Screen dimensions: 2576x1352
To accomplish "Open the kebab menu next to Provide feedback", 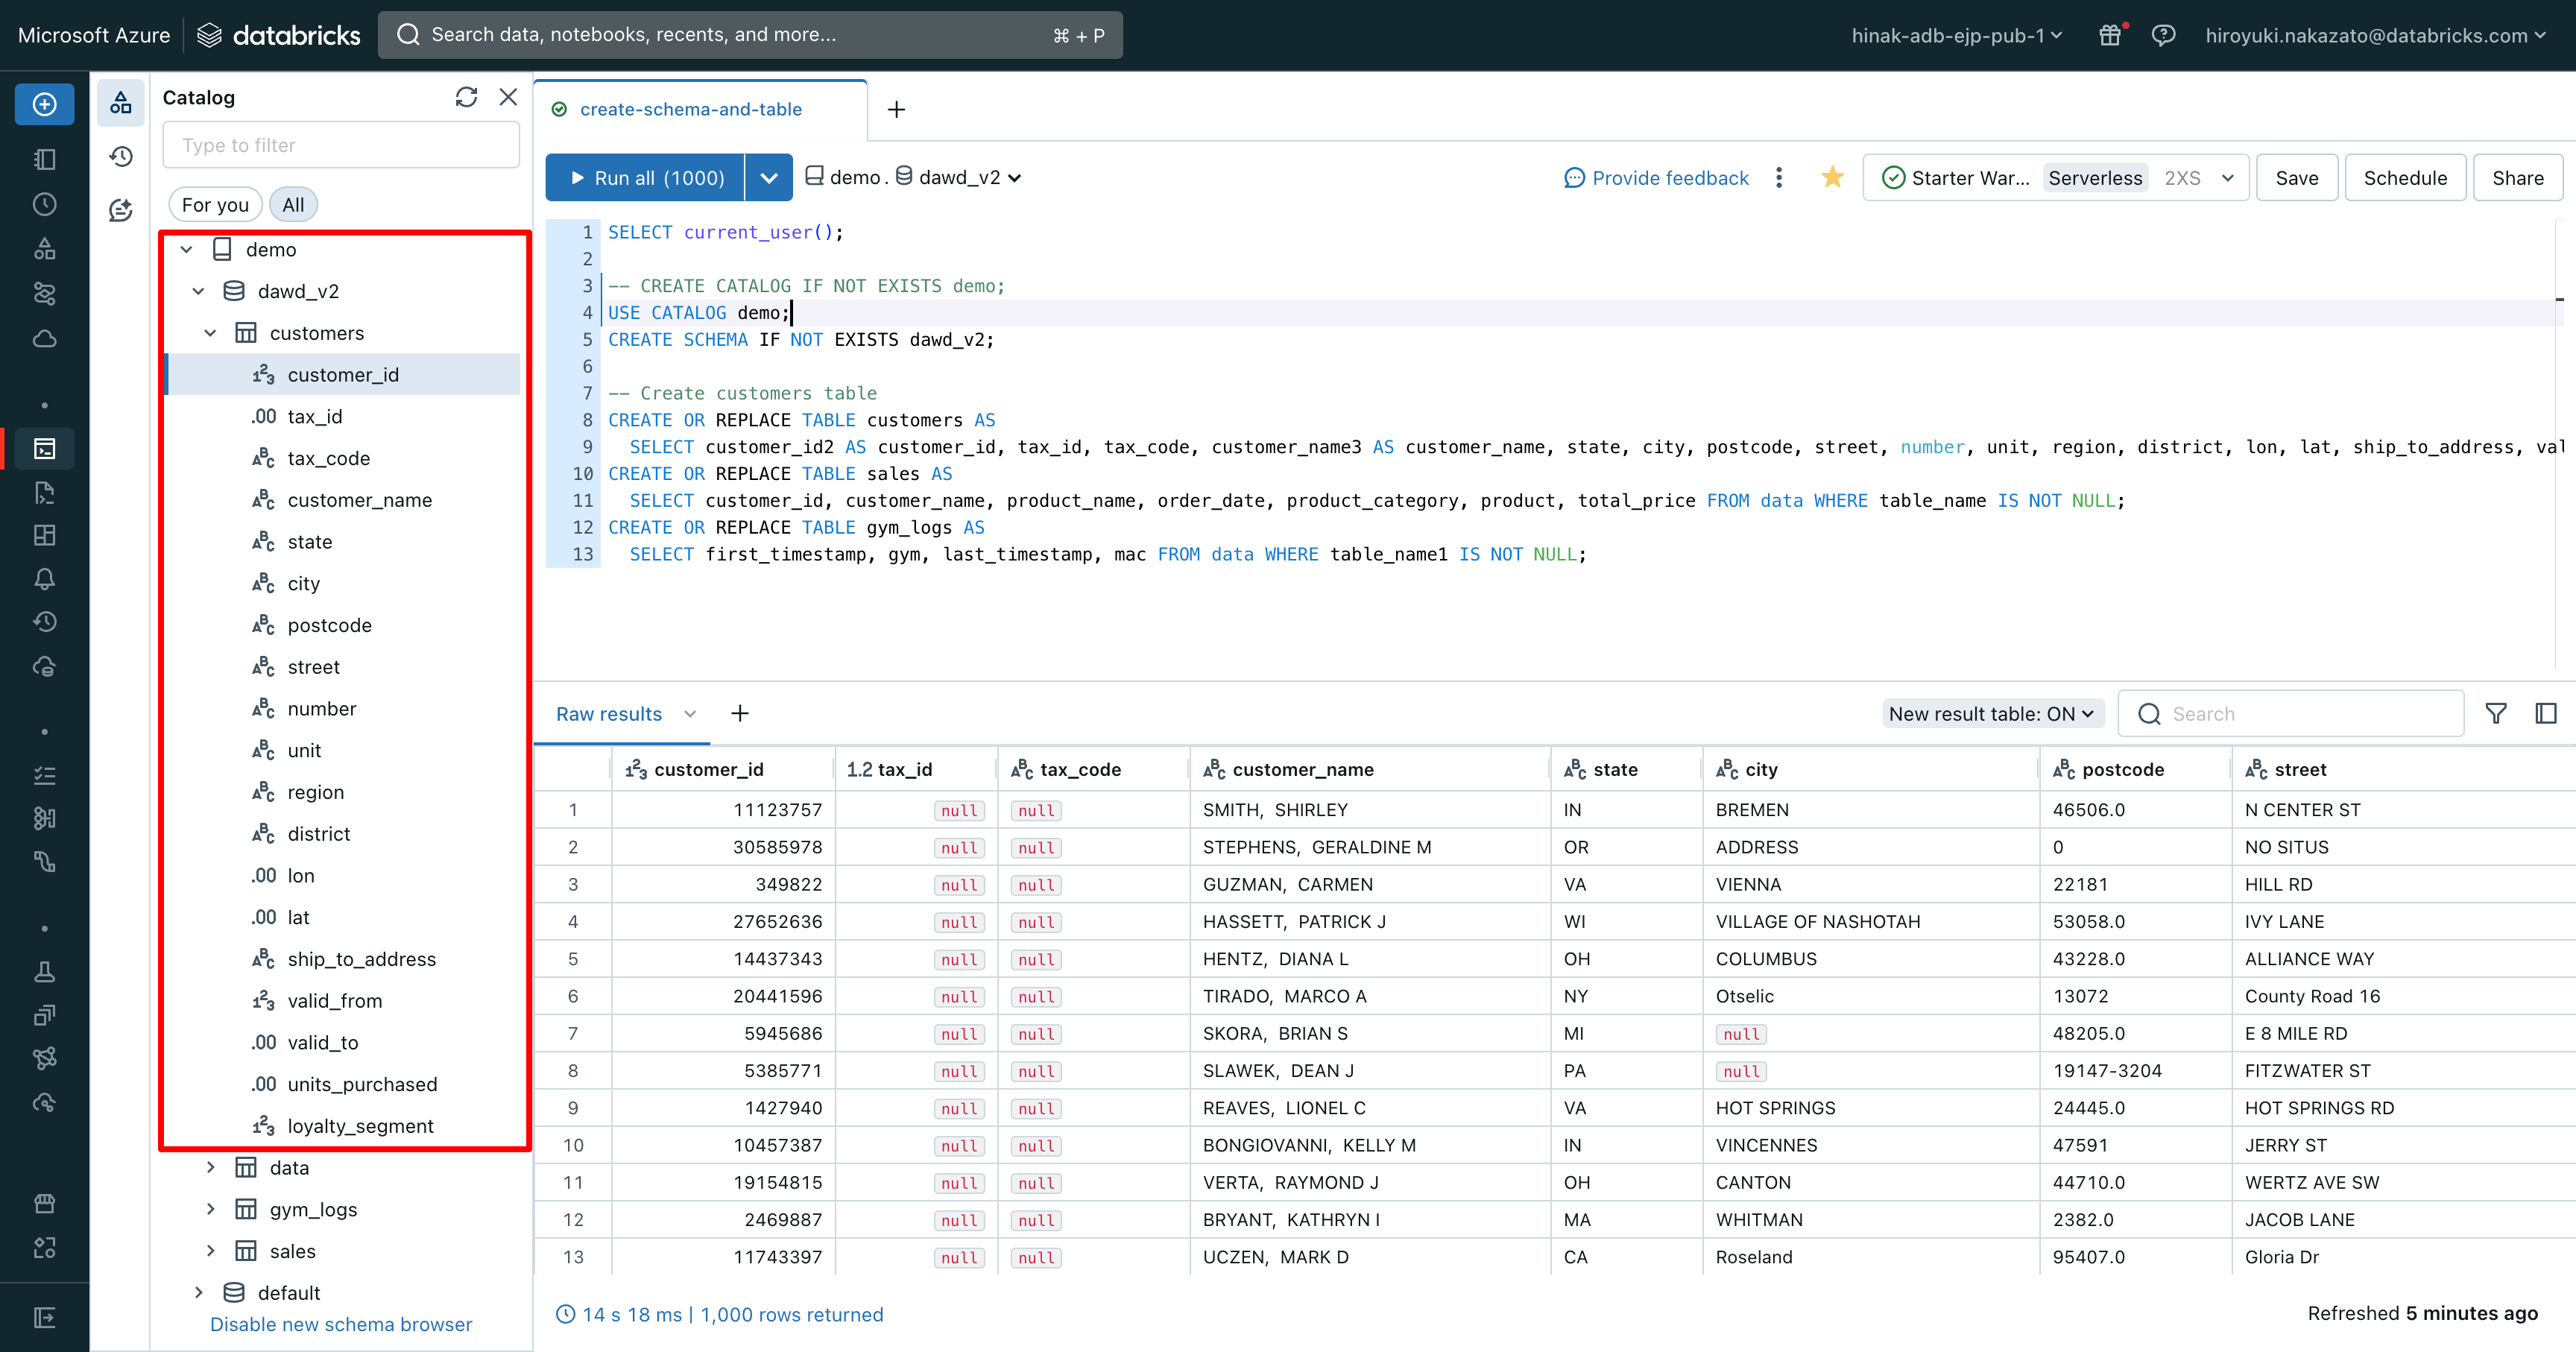I will (1778, 178).
